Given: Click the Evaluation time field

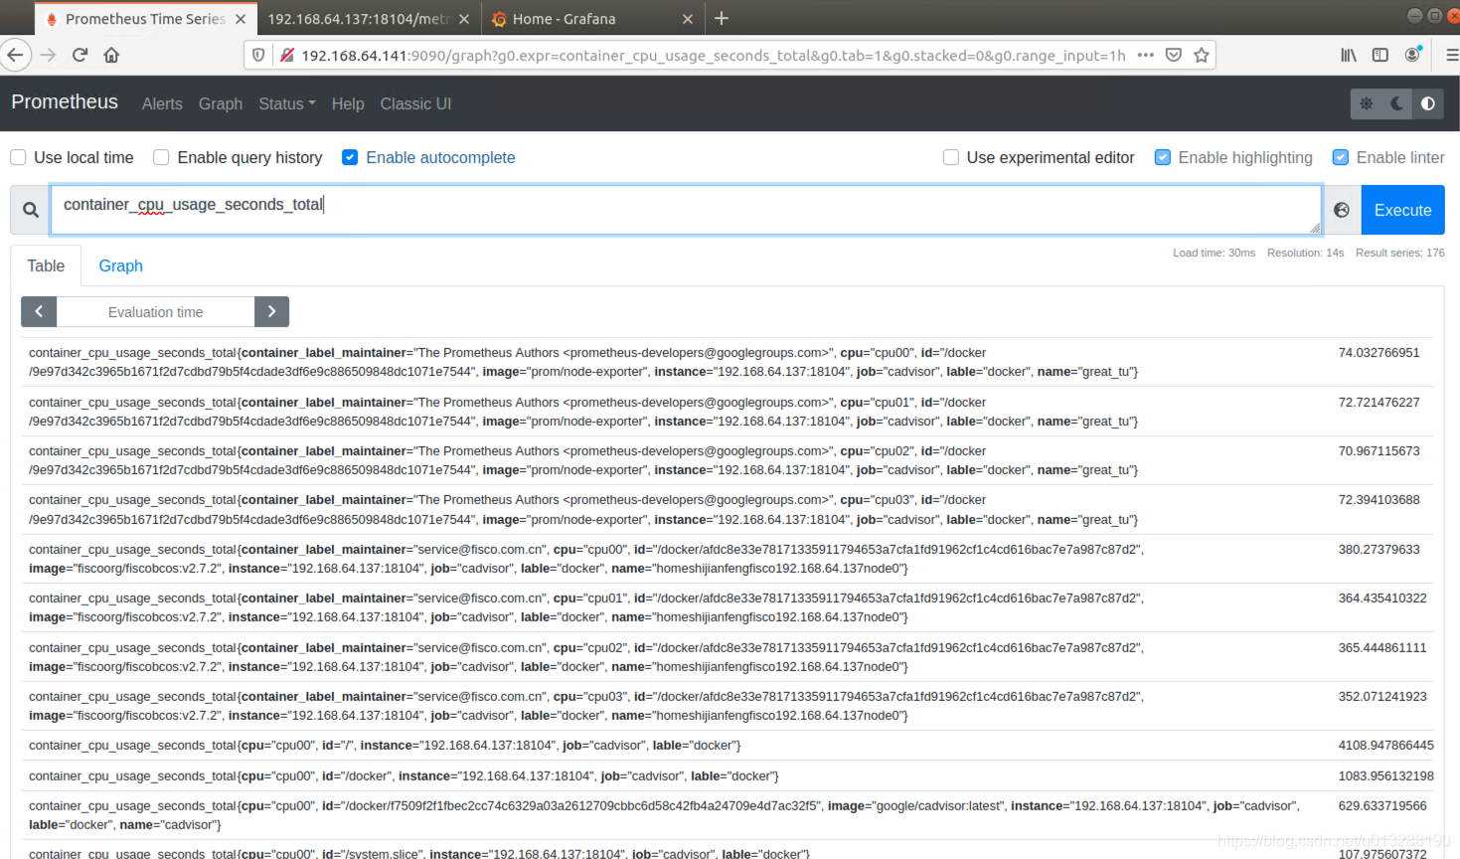Looking at the screenshot, I should (155, 311).
